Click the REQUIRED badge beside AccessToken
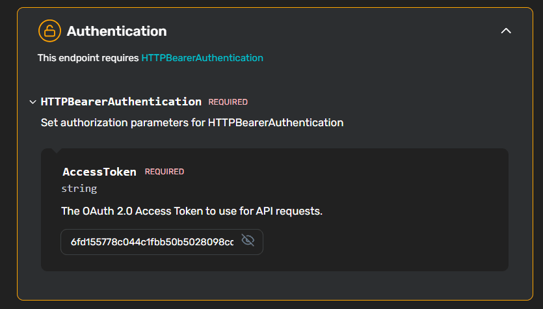 164,172
